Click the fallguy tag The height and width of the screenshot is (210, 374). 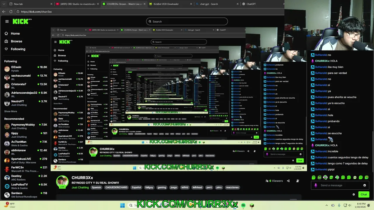point(149,188)
